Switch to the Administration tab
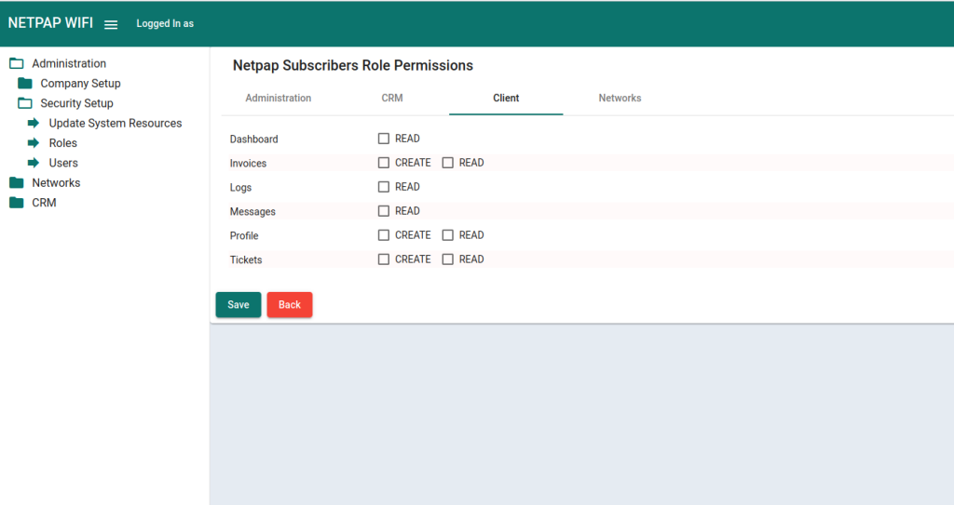This screenshot has height=505, width=954. [278, 98]
